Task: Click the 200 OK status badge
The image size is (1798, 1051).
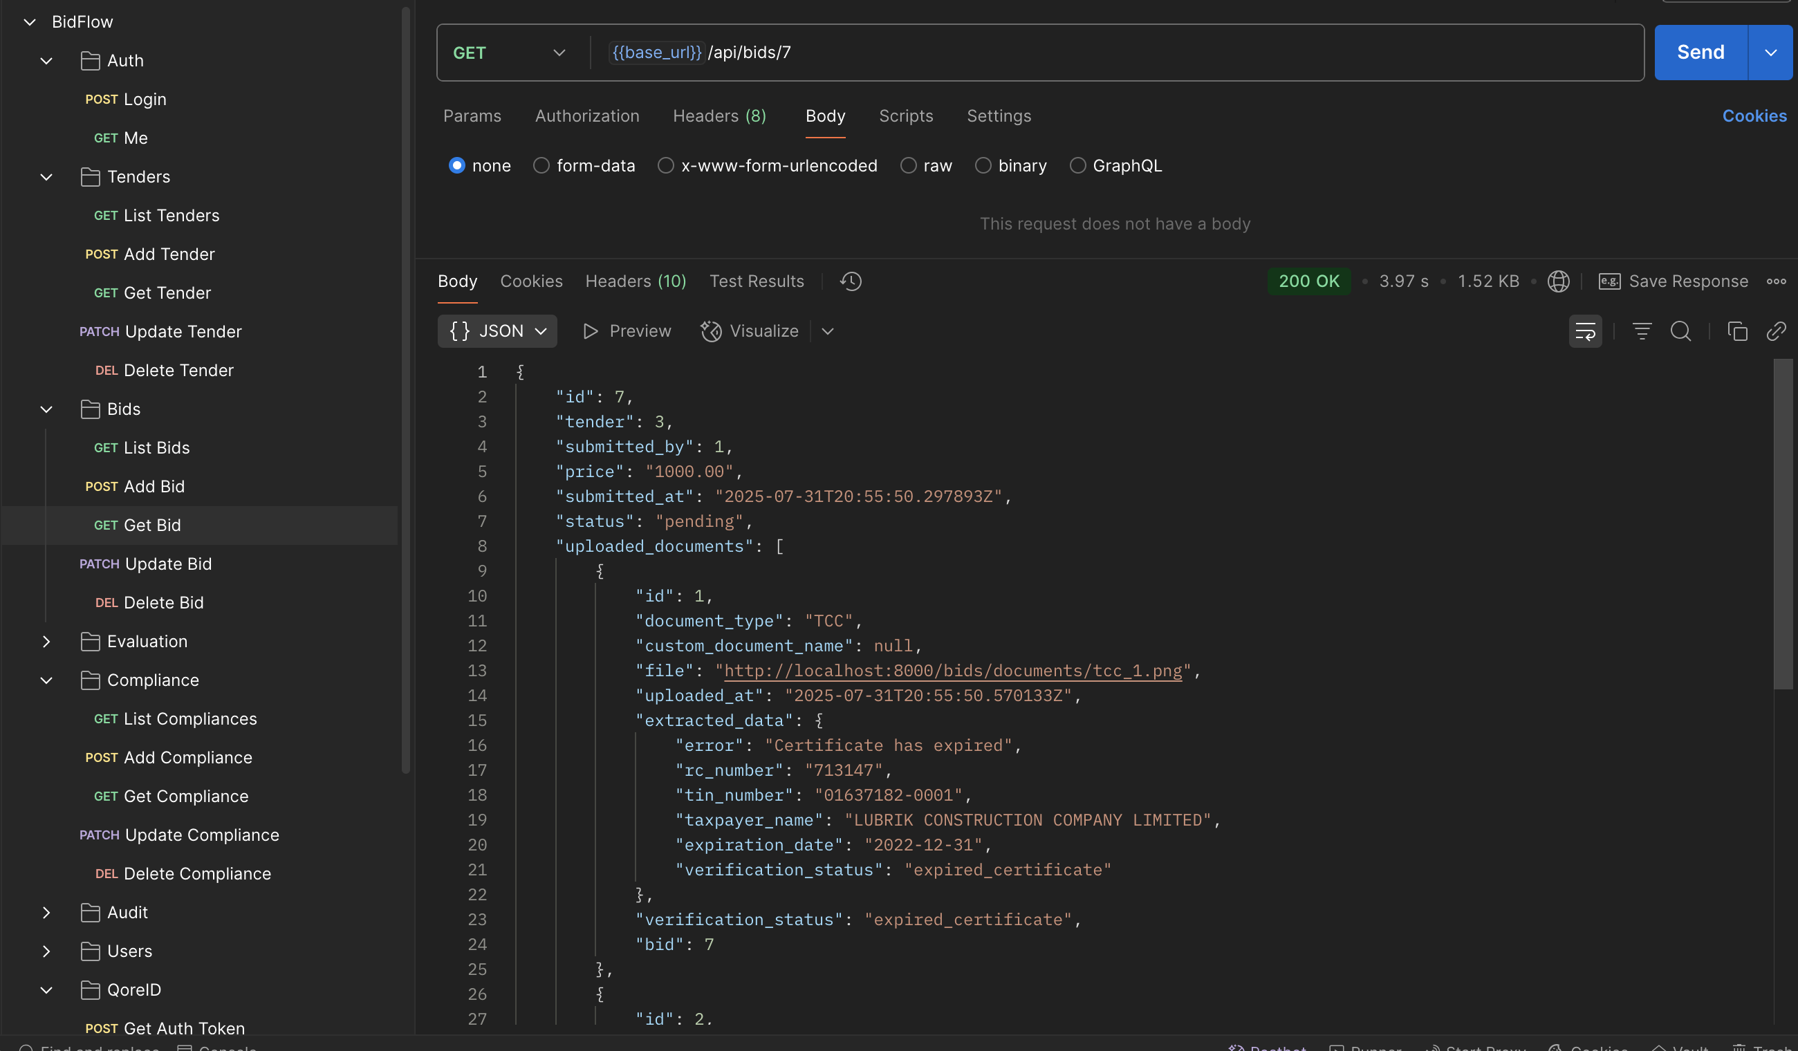Action: [x=1308, y=281]
